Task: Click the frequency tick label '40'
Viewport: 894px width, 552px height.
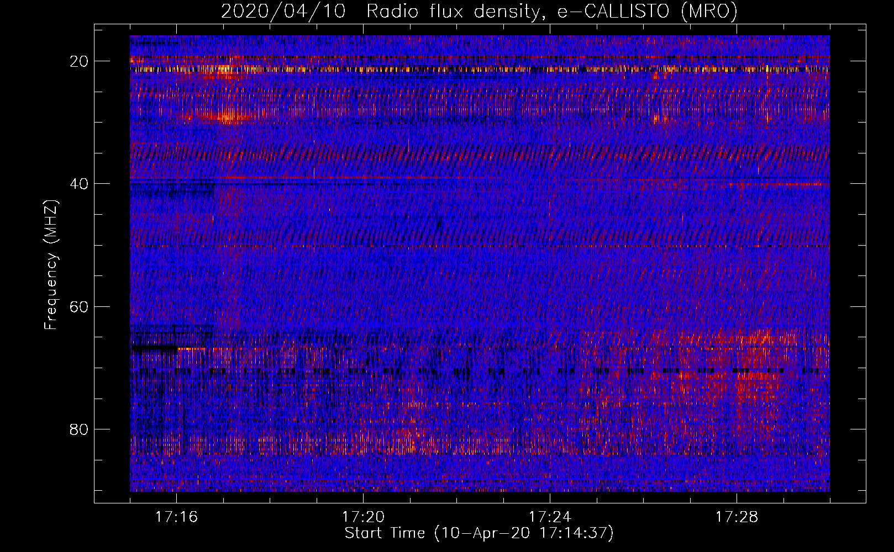Action: coord(80,183)
